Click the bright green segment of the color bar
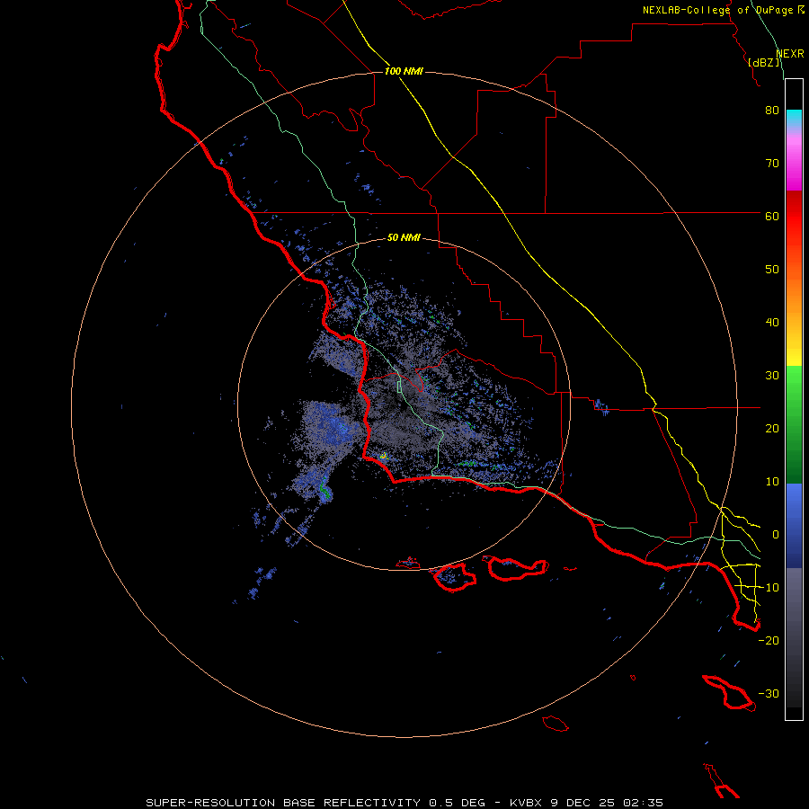 [794, 385]
